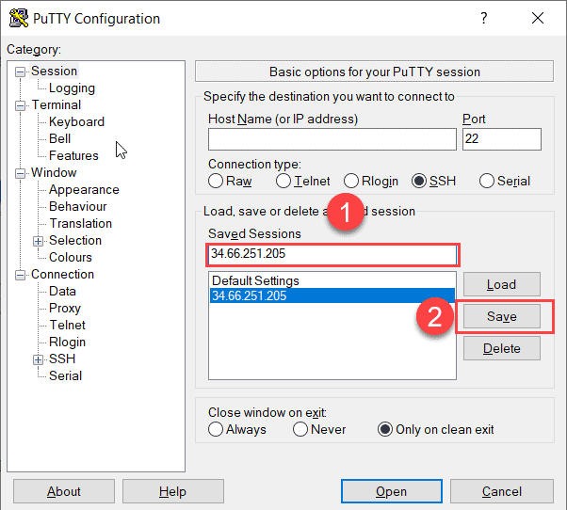Viewport: 567px width, 510px height.
Task: Open the Rlogin settings category in tree
Action: 67,343
